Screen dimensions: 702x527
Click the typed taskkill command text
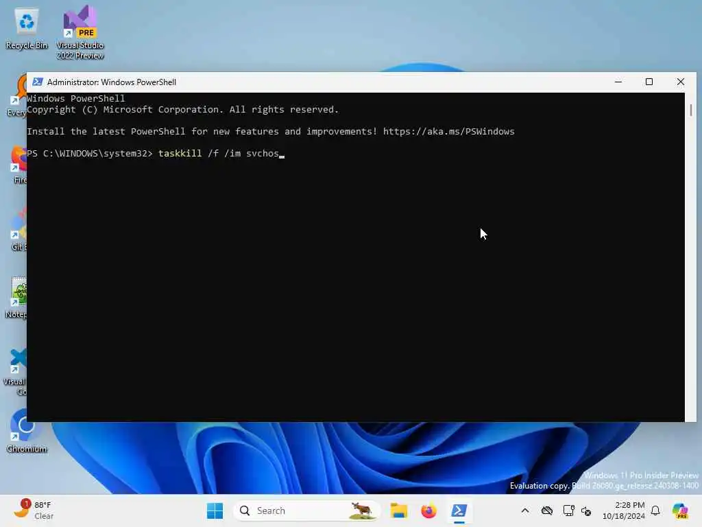point(219,153)
